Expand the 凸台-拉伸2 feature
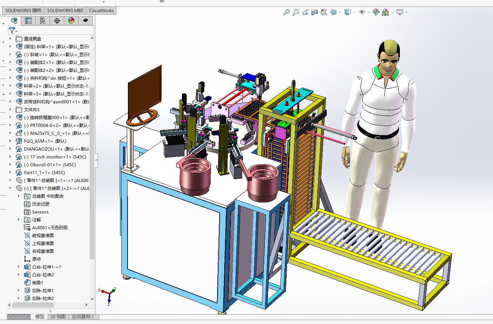493x324 pixels. click(19, 275)
